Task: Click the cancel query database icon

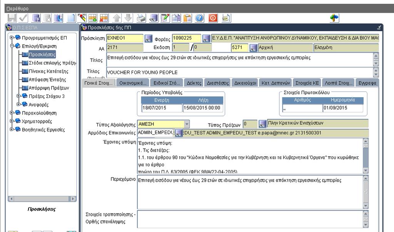Action: [47, 18]
